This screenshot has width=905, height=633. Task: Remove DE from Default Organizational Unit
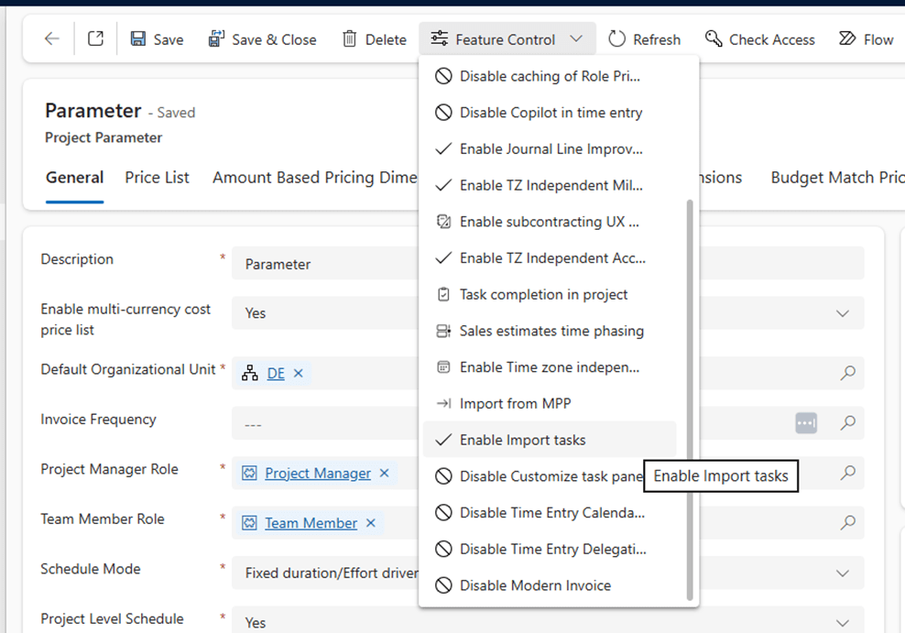click(x=299, y=374)
